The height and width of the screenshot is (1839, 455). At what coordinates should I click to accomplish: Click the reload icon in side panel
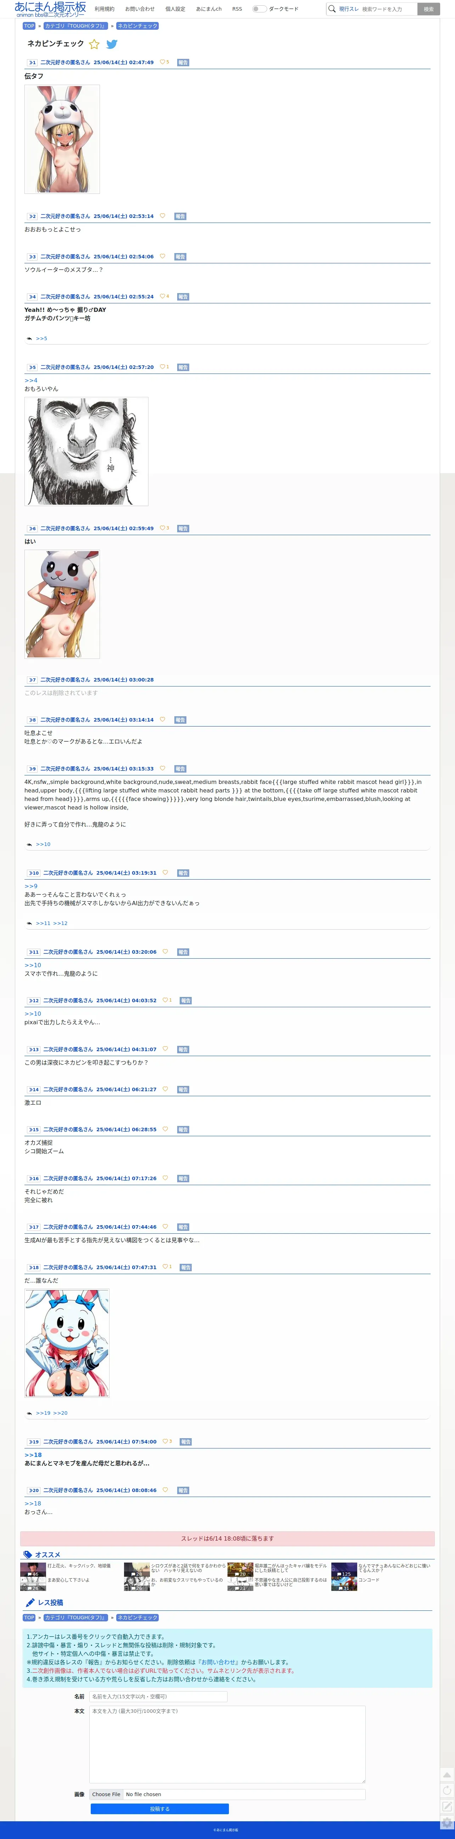pos(447,1790)
